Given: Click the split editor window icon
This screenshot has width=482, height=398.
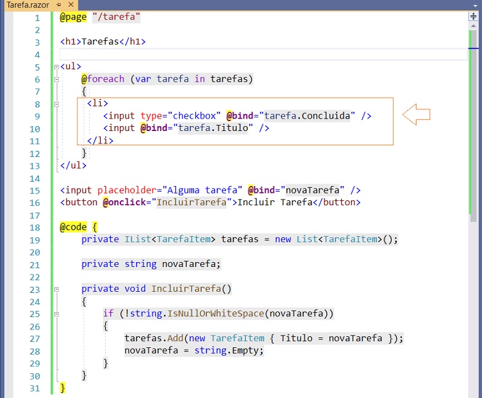Looking at the screenshot, I should tap(473, 16).
